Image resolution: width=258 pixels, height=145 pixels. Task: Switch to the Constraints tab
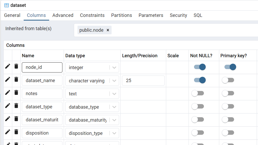[92, 15]
